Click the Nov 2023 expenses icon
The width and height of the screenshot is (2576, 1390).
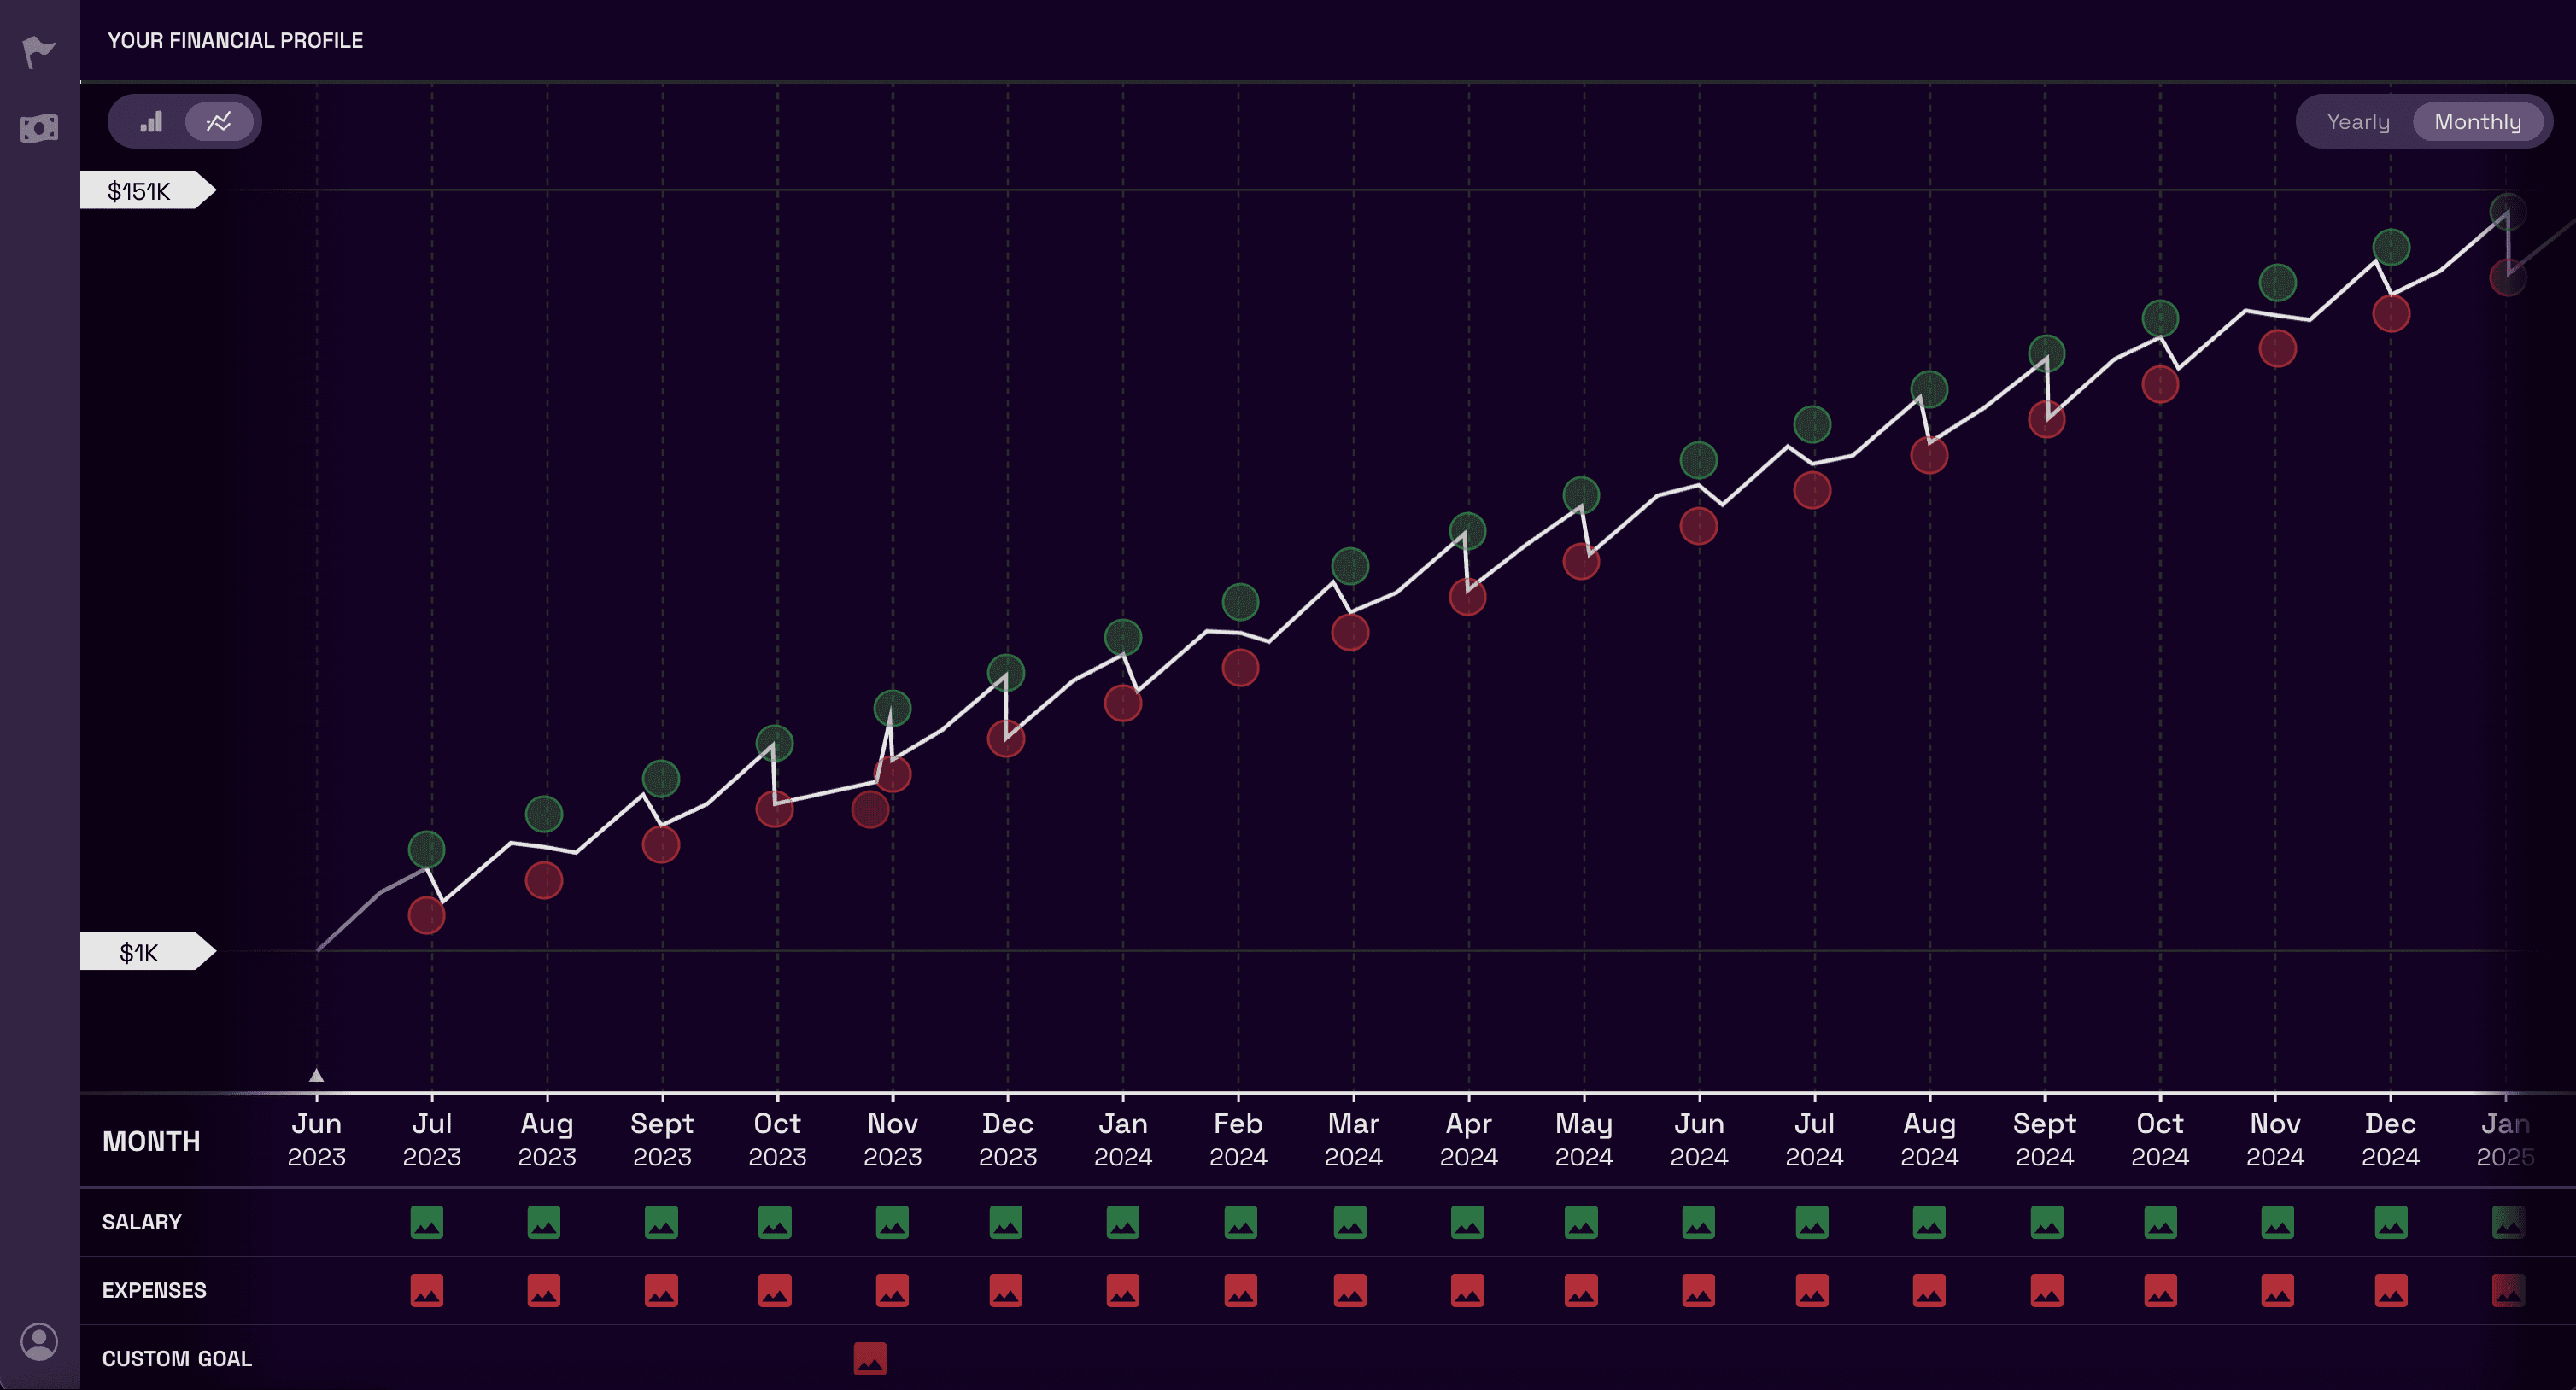892,1290
